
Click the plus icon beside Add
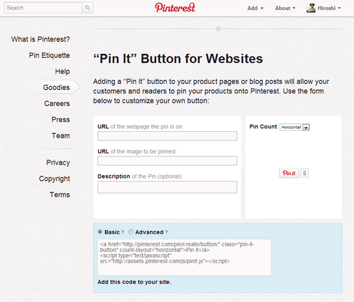[262, 8]
